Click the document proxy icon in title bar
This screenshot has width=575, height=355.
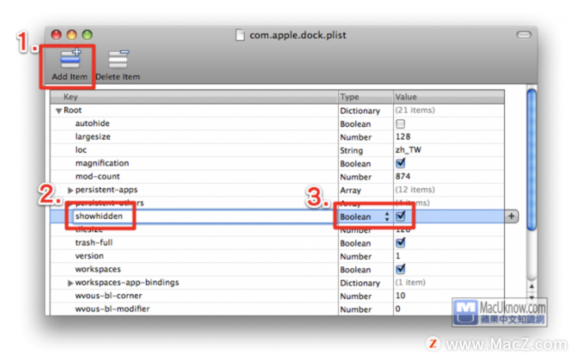[240, 35]
